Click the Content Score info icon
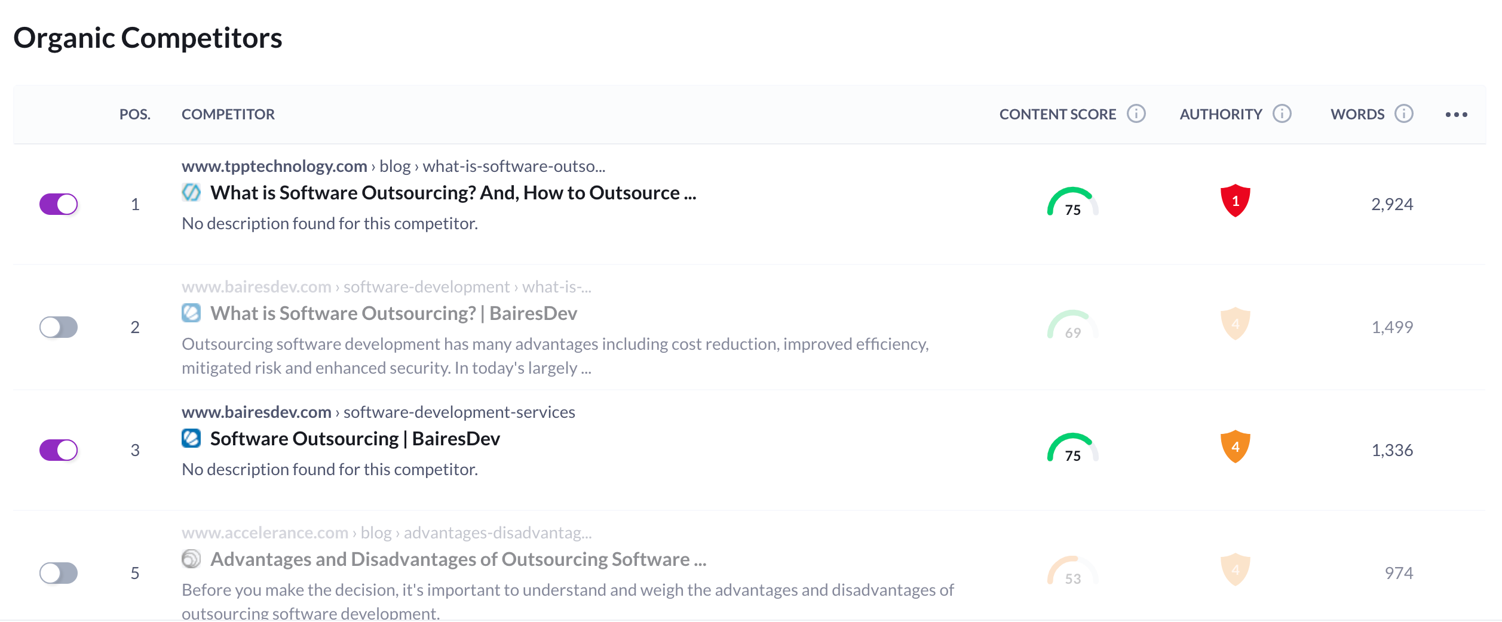This screenshot has height=622, width=1502. (1136, 113)
